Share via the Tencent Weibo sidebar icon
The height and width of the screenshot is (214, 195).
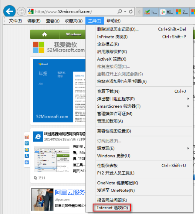pyautogui.click(x=27, y=143)
